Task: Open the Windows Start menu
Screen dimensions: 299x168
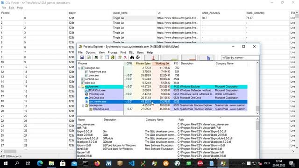Action: (6, 163)
